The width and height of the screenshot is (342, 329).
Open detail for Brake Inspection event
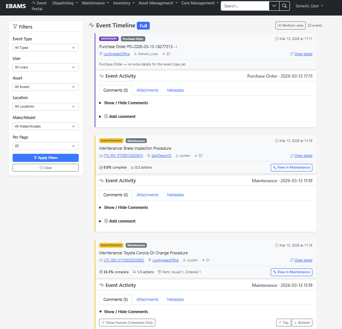click(x=301, y=156)
